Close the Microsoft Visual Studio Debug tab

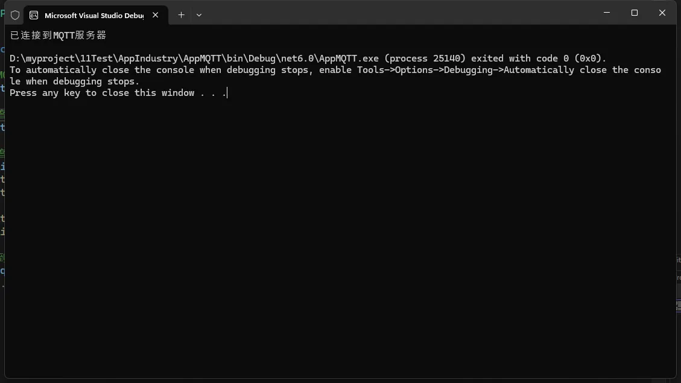[156, 15]
